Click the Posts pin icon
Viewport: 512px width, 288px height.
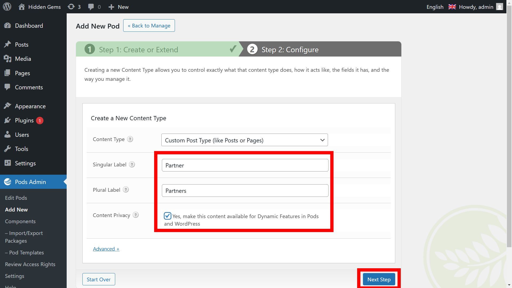coord(7,45)
